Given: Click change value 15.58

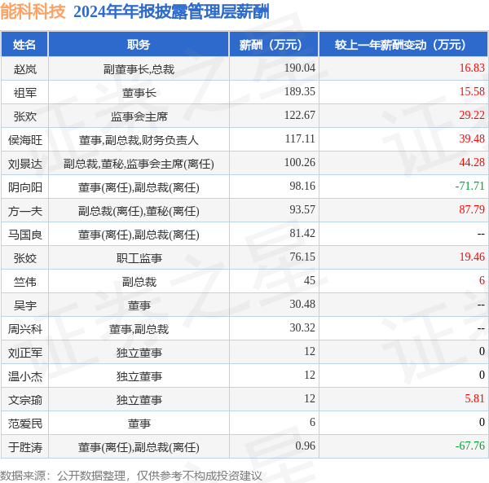Looking at the screenshot, I should coord(472,91).
